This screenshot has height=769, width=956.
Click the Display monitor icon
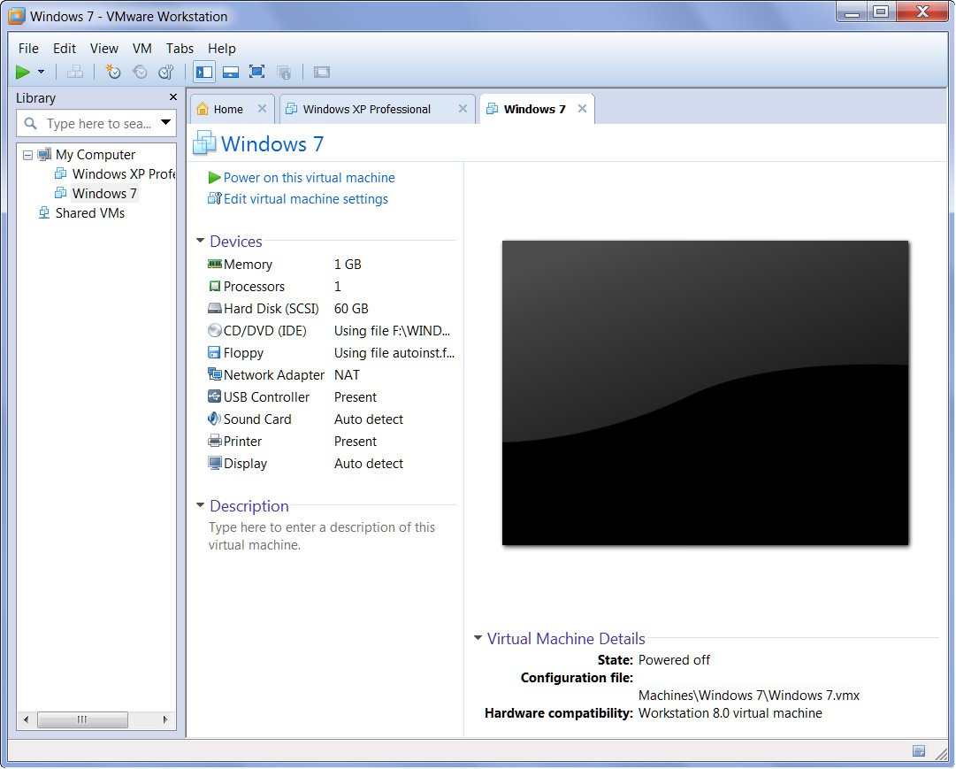215,463
